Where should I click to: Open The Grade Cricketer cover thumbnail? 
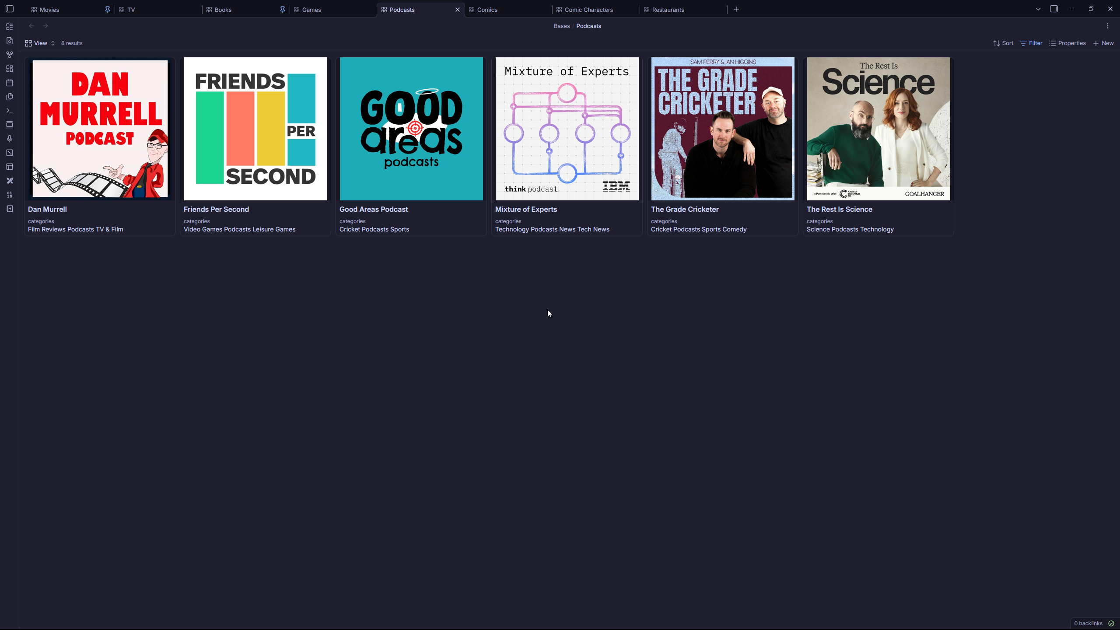pos(722,128)
